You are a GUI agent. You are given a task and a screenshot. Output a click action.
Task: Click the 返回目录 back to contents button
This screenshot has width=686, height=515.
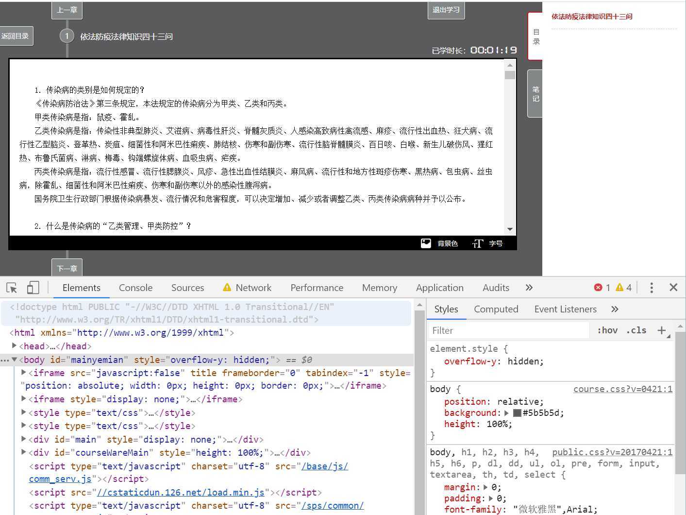point(16,36)
